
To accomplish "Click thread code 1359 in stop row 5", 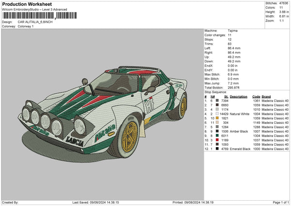I will click(257, 118).
